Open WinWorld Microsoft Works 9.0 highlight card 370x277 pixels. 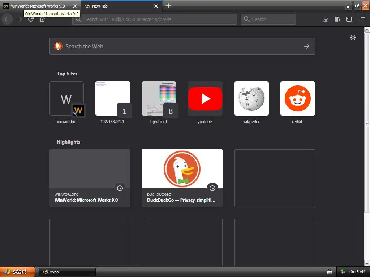pyautogui.click(x=90, y=178)
